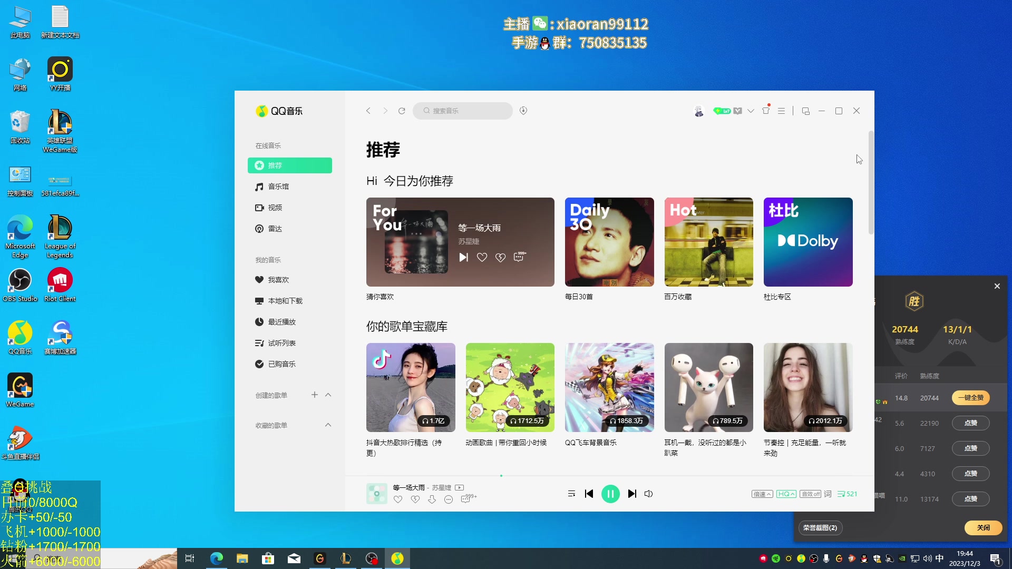Open 雷达 in the sidebar
The height and width of the screenshot is (569, 1012).
tap(290, 229)
